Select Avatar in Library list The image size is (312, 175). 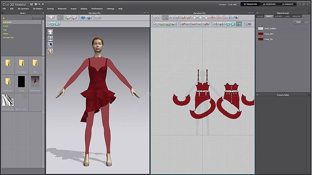[6, 26]
